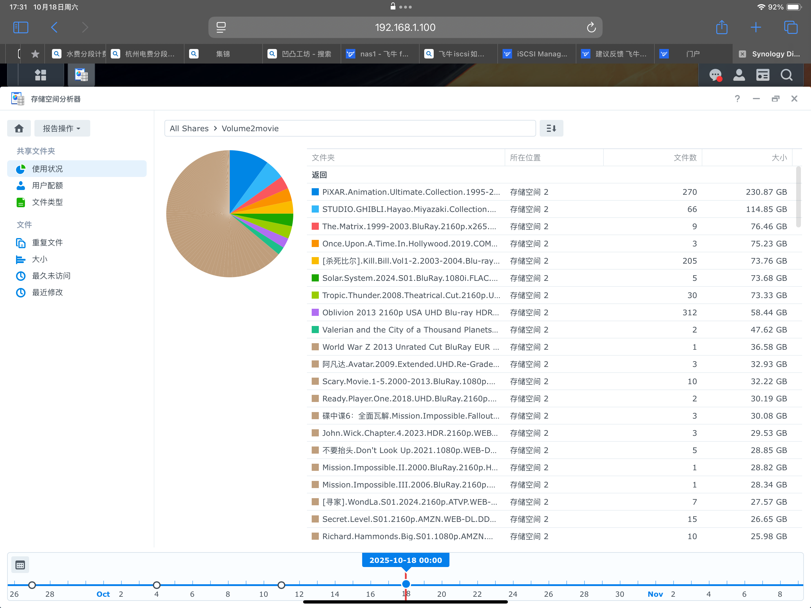Click timeline marker near Oct 4
The height and width of the screenshot is (608, 811).
pos(156,585)
